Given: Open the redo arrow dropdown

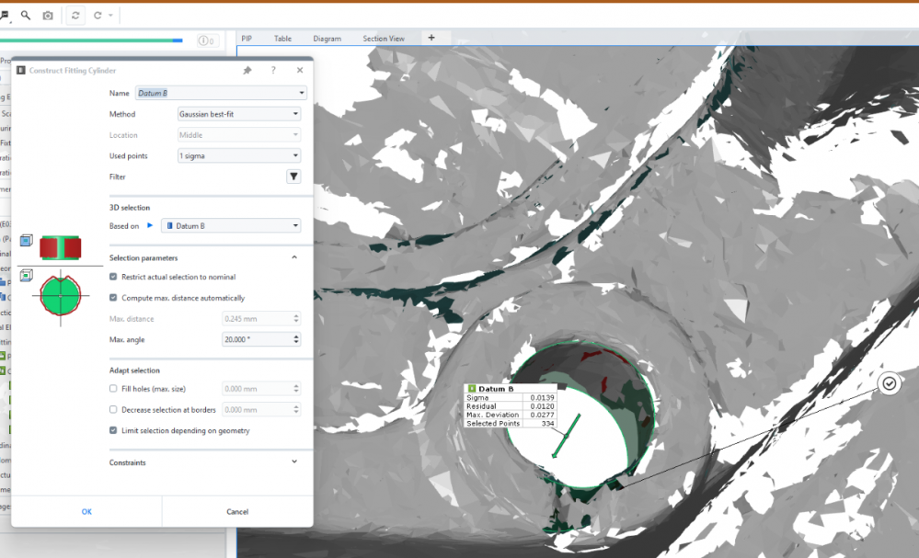Looking at the screenshot, I should point(110,16).
